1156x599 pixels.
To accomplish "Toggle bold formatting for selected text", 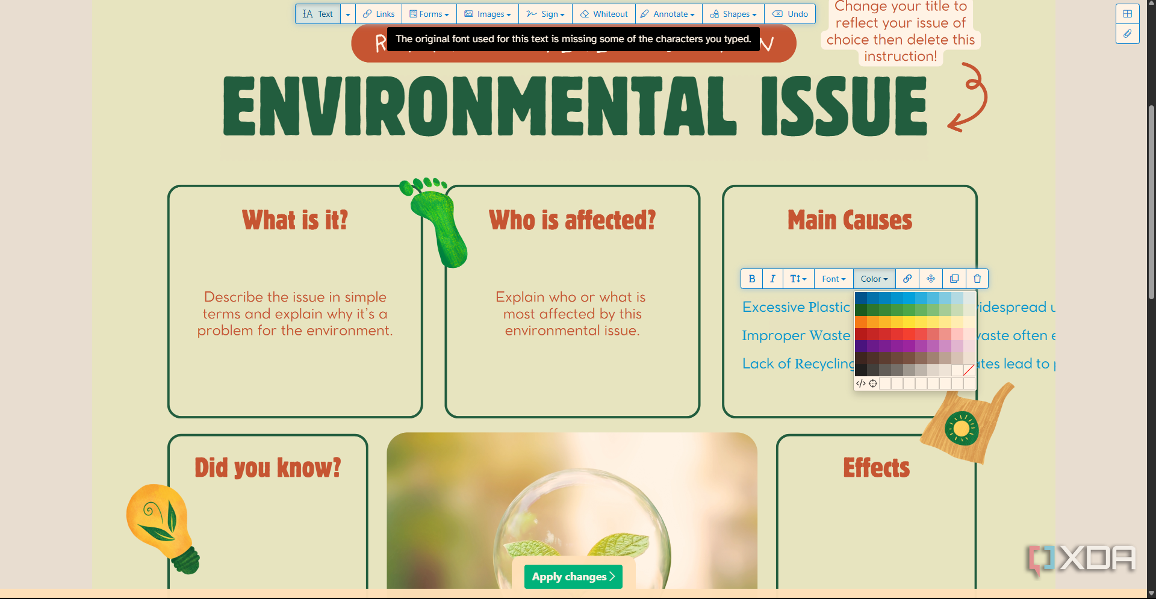I will (751, 279).
